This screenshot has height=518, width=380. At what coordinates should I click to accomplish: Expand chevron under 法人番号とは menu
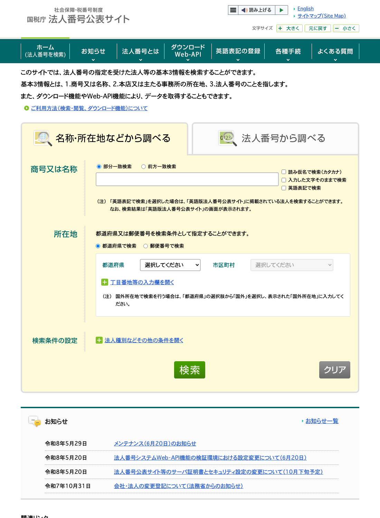point(141,60)
